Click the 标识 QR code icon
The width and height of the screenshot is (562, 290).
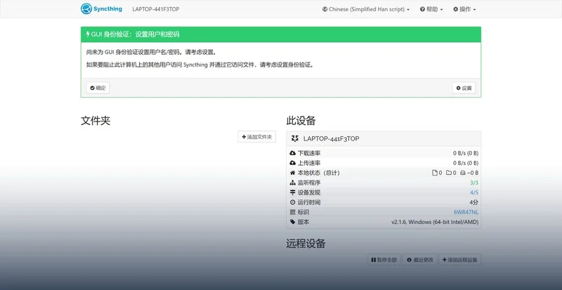292,212
